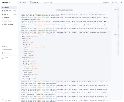Image resolution: width=124 pixels, height=102 pixels.
Task: Click the "source_ip" value
Action: click(35, 74)
